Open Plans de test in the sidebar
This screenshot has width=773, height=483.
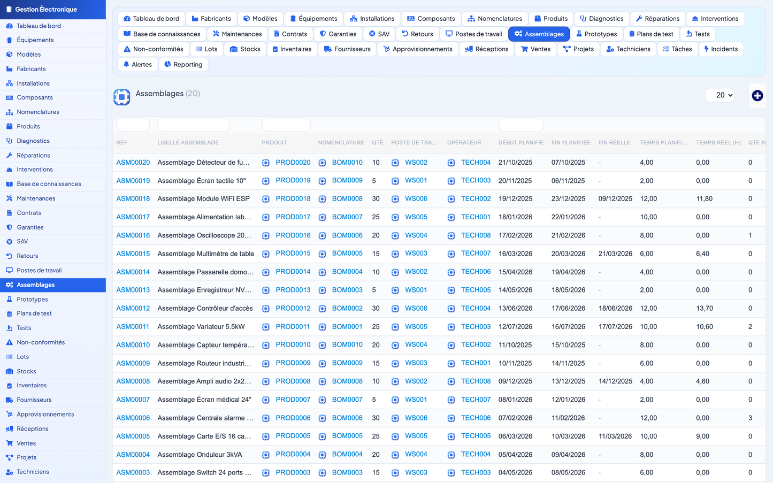coord(53,313)
